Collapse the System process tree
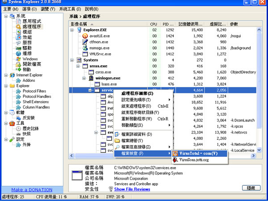268x201 pixels. coord(72,60)
